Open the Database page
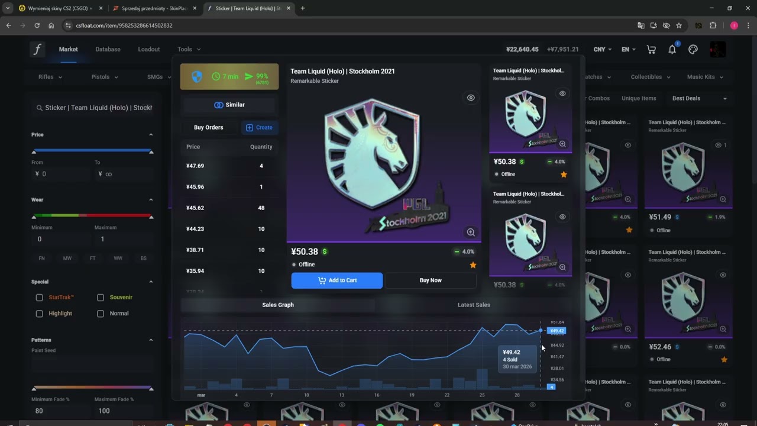 (x=108, y=49)
